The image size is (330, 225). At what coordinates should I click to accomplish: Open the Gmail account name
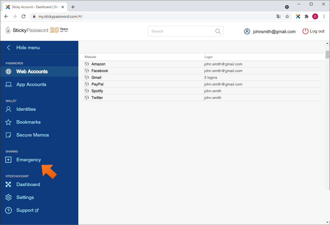click(x=96, y=77)
